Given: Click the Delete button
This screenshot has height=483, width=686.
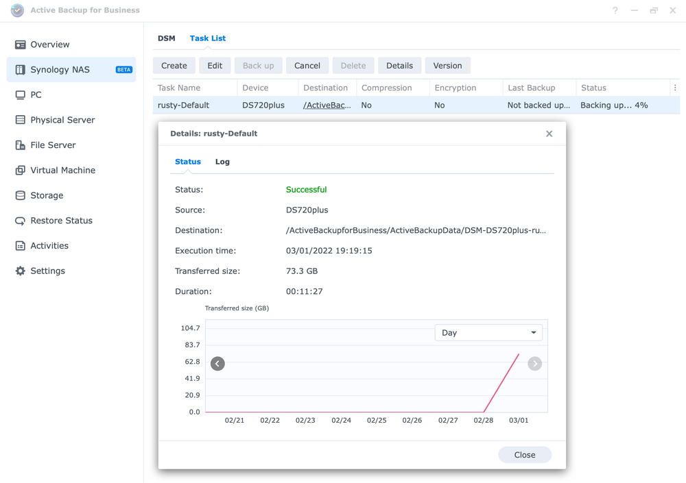Looking at the screenshot, I should 353,66.
